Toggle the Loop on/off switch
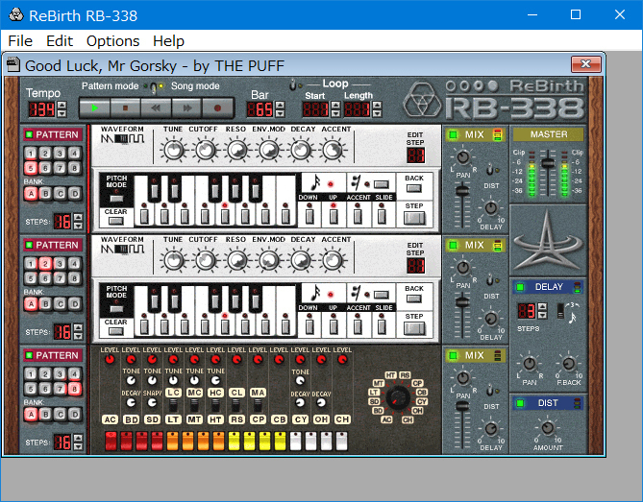The image size is (643, 502). [x=293, y=84]
